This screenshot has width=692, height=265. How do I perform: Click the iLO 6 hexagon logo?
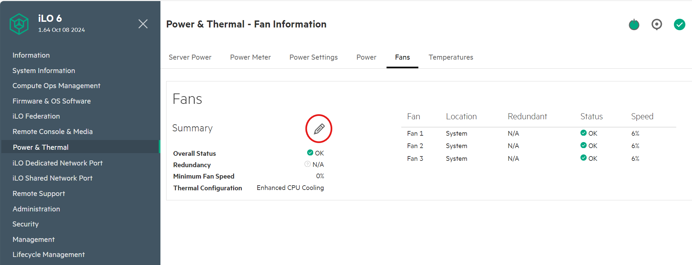(x=19, y=24)
